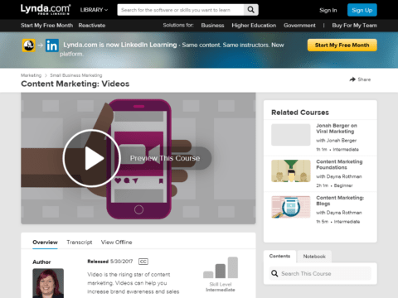The height and width of the screenshot is (298, 398).
Task: Click the Lynda icon in the banner
Action: 29,46
